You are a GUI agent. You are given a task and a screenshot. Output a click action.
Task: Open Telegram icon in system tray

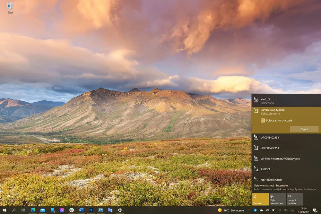coord(255,210)
